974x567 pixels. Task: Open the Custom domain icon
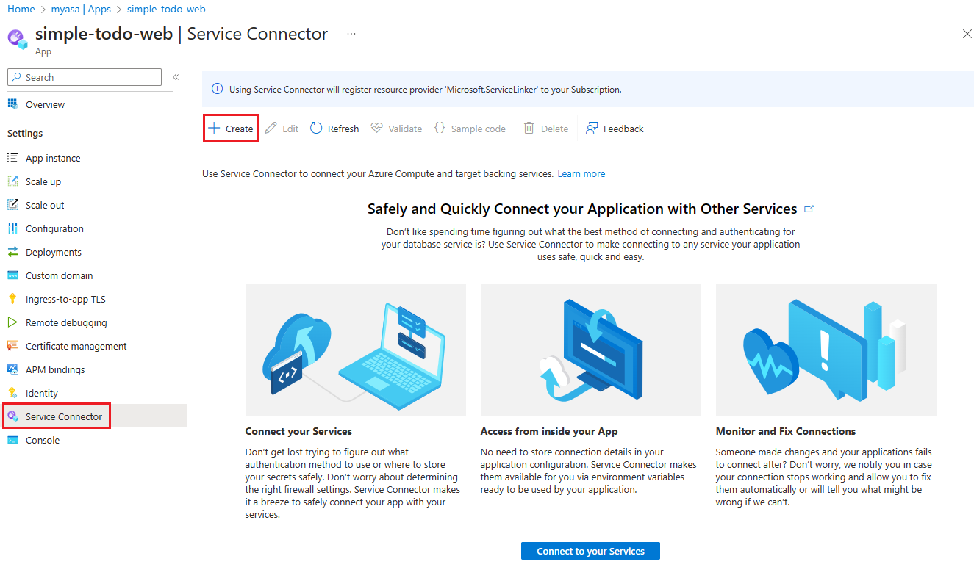pyautogui.click(x=12, y=275)
